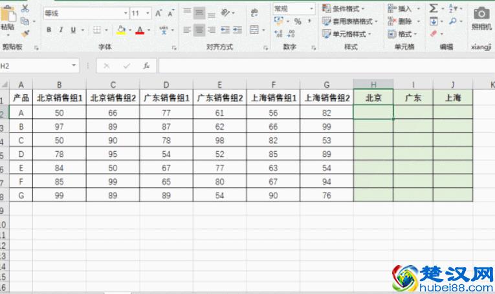Open underline style dropdown arrow
Viewport: 495px width, 294px height.
(82, 30)
